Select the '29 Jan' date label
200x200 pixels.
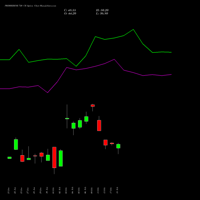coord(41,190)
